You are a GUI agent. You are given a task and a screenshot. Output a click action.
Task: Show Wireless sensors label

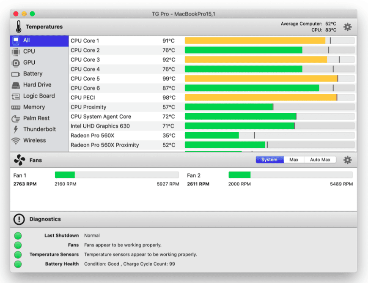(35, 140)
